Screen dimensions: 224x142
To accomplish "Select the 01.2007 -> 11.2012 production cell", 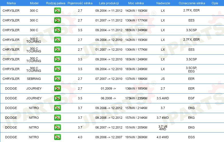I will (x=109, y=20).
